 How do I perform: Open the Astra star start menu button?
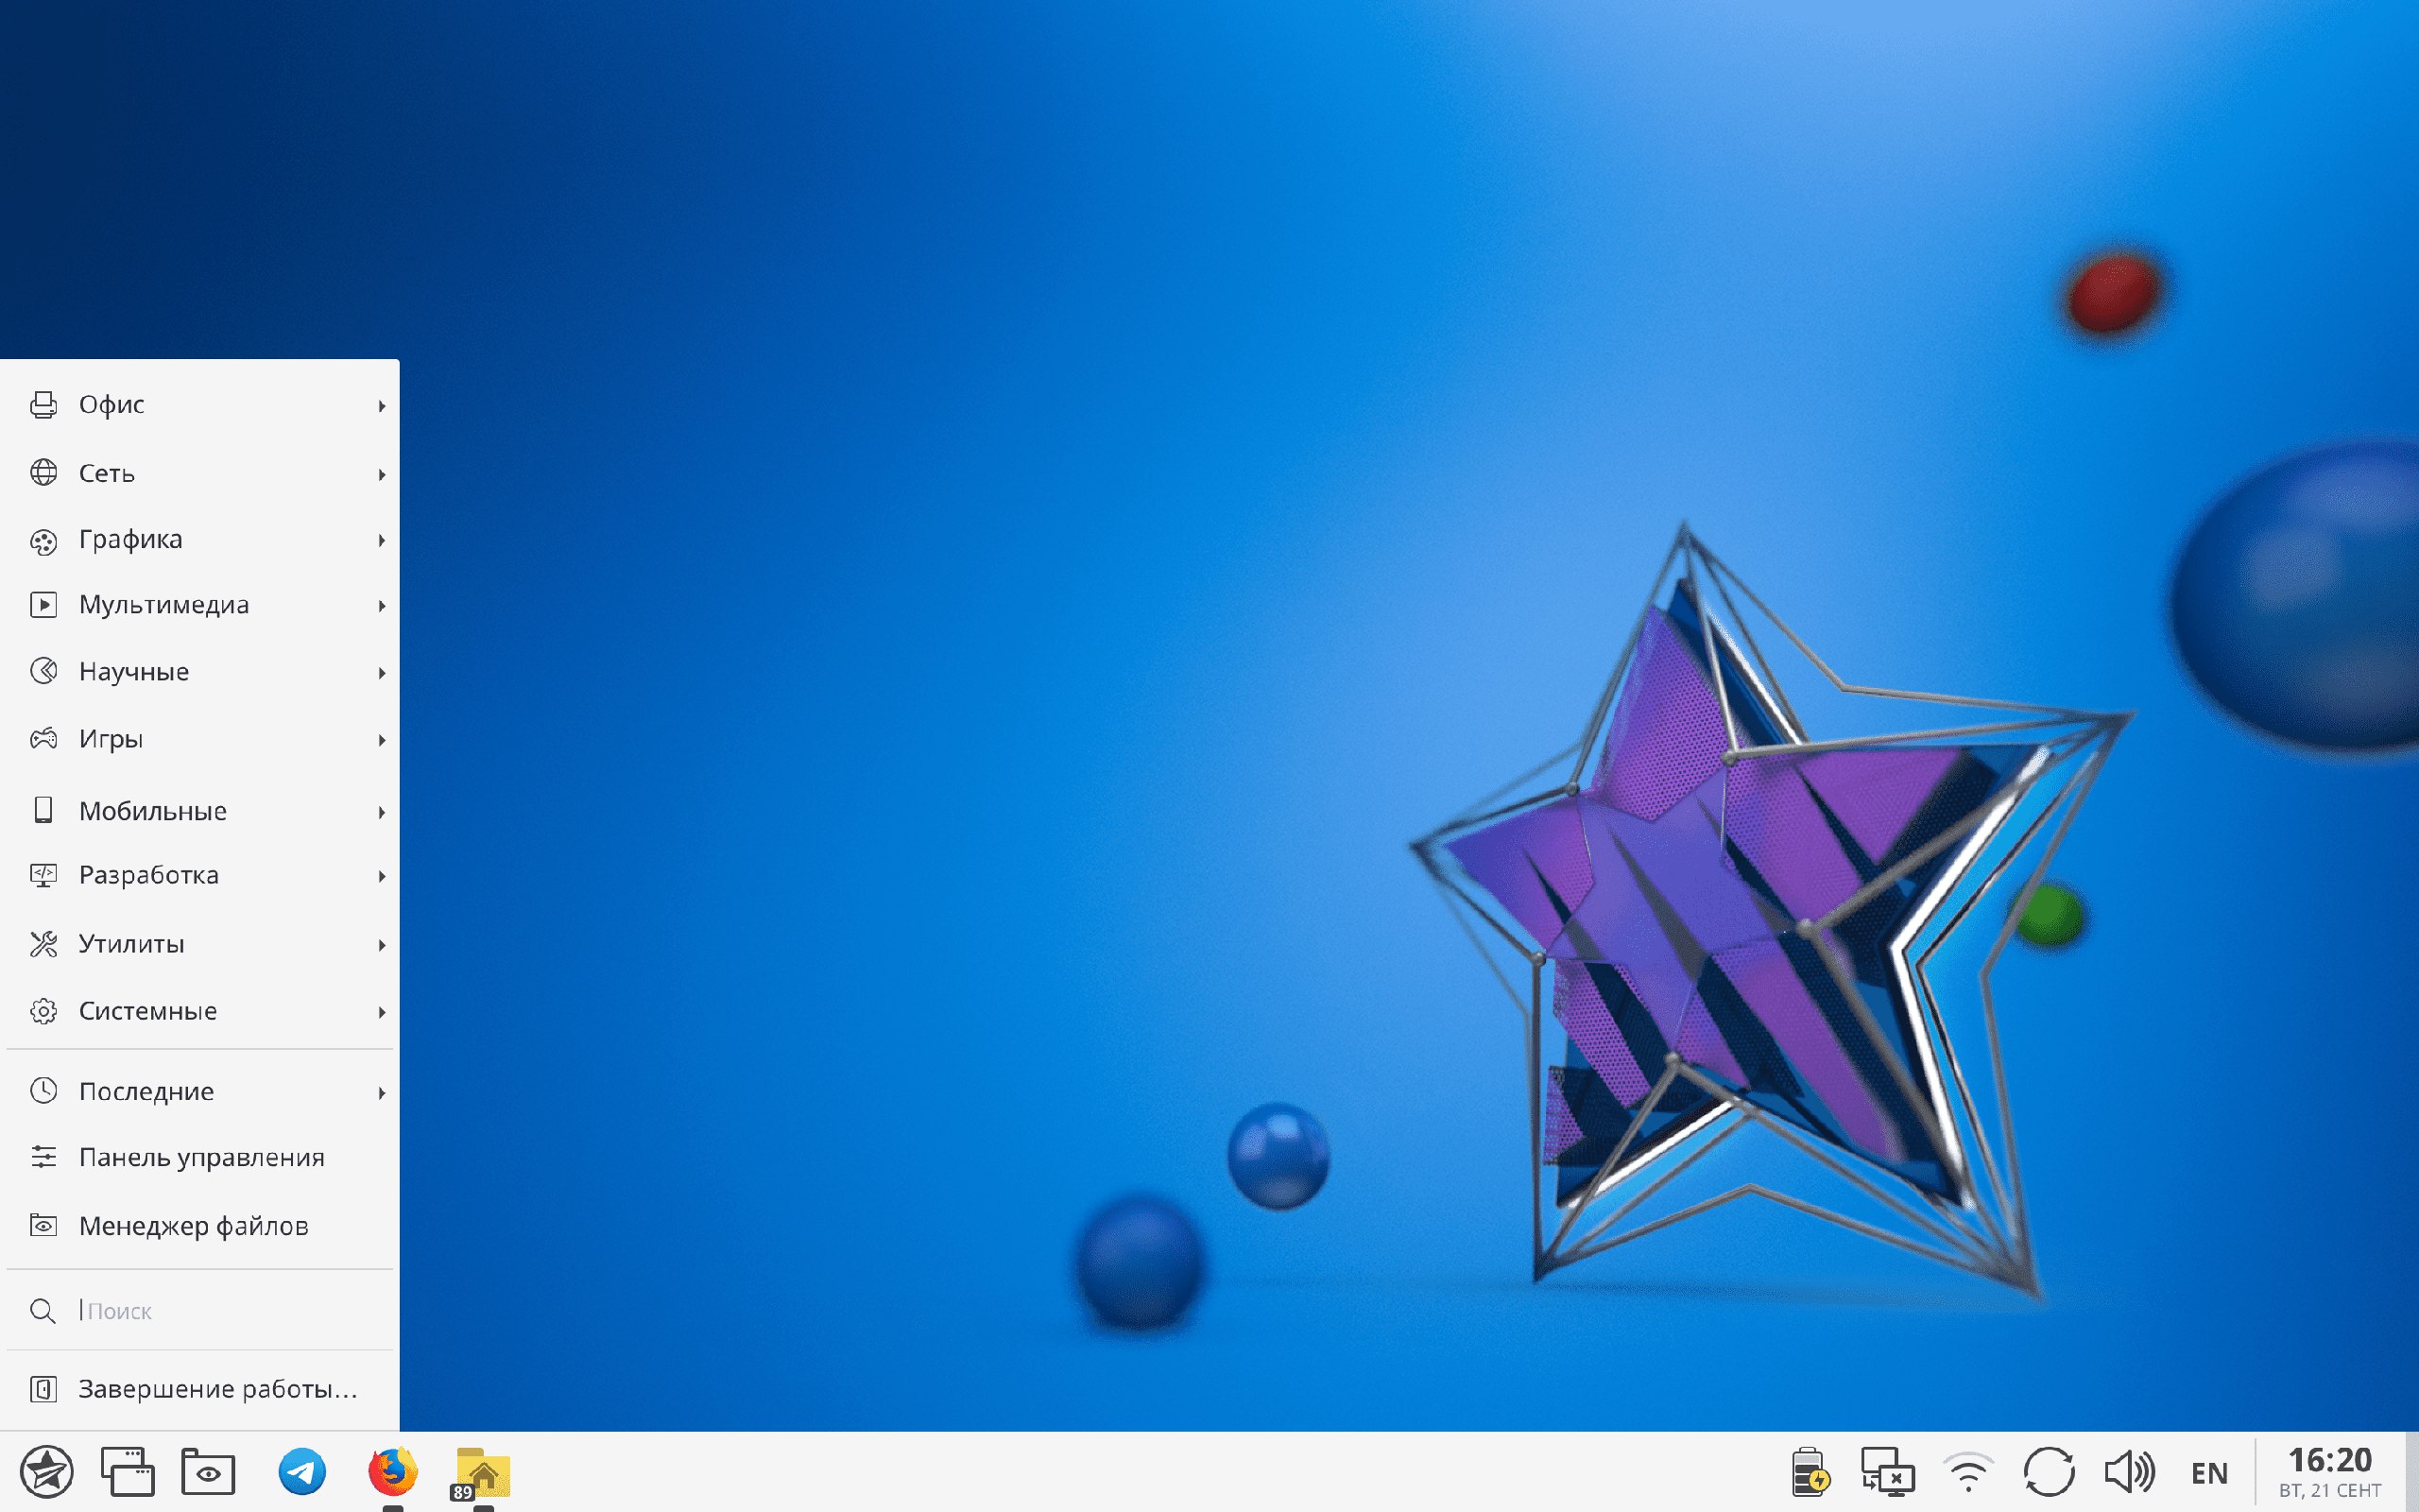(46, 1472)
